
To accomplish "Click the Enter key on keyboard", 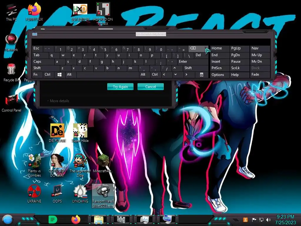I will (193, 62).
